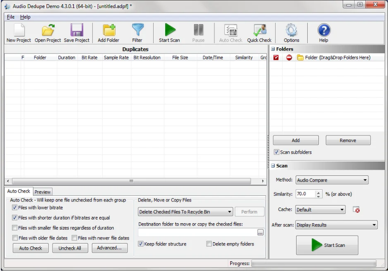
Task: Enable Files with newer file dates
Action: (x=74, y=238)
